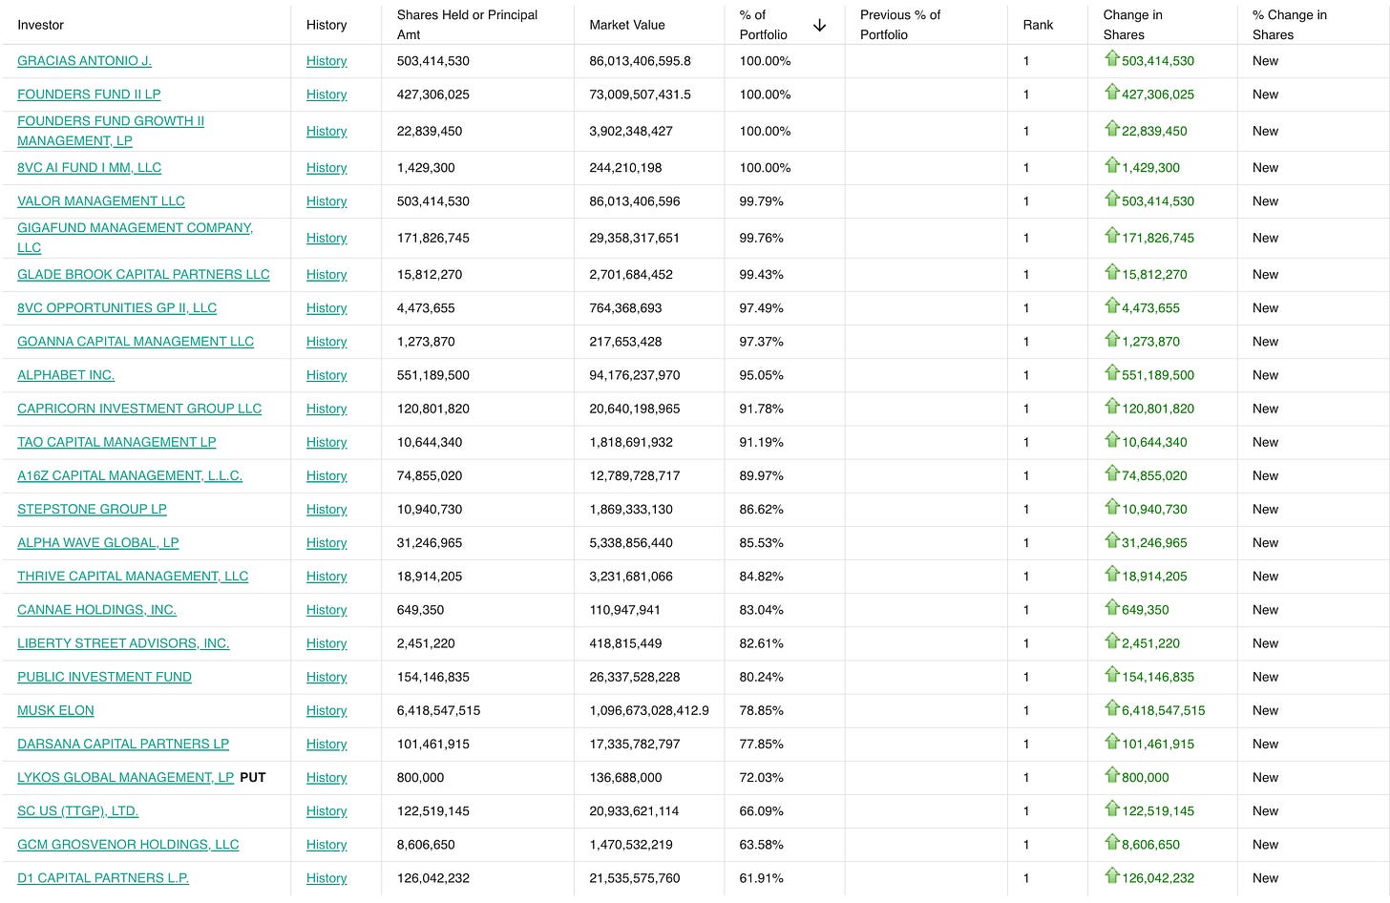The height and width of the screenshot is (903, 1390).
Task: Click green arrow in Alphabet Inc. row
Action: 1112,372
